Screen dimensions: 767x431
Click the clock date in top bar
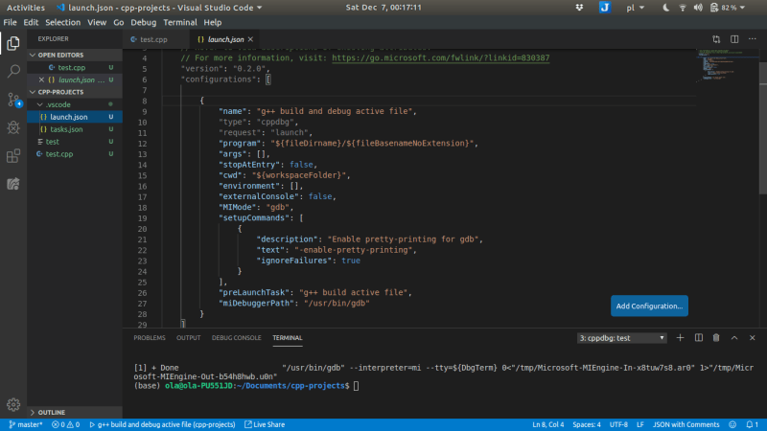[383, 8]
